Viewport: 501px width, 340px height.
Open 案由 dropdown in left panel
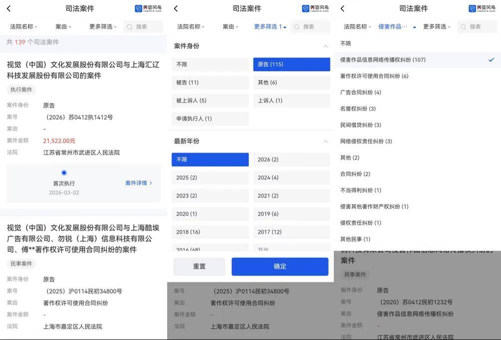[63, 27]
